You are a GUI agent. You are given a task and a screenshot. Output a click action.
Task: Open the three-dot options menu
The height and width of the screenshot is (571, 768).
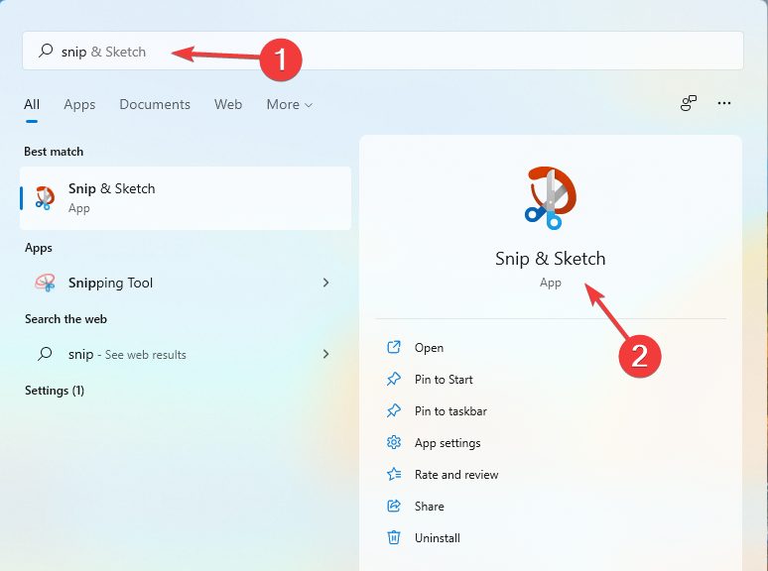point(724,103)
